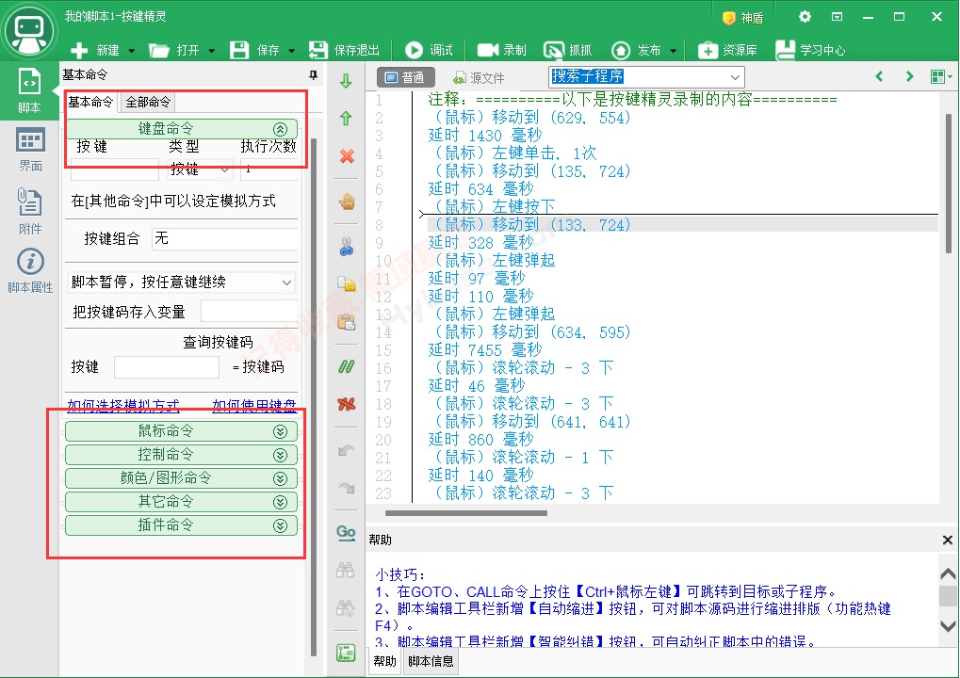
Task: Click the green list icon at toolbar bottom
Action: 346,653
